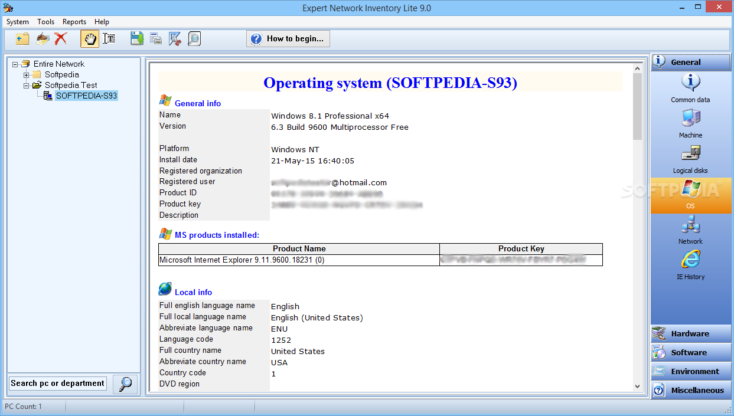Click the Operating system report title

click(x=390, y=83)
